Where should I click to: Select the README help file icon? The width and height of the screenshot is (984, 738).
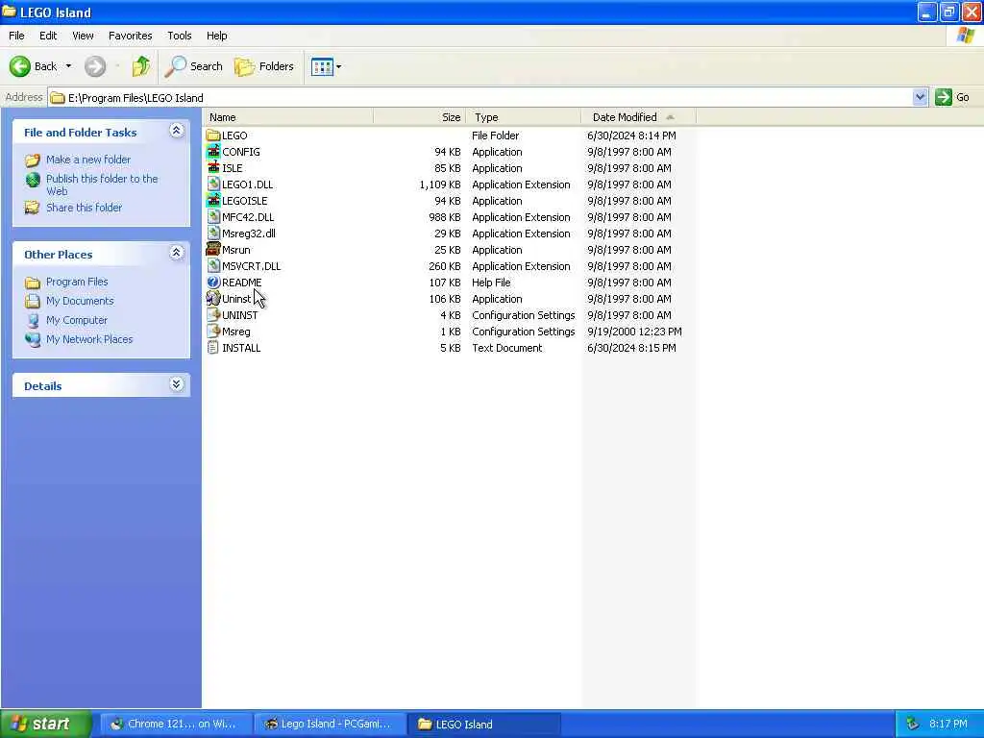[x=213, y=283]
